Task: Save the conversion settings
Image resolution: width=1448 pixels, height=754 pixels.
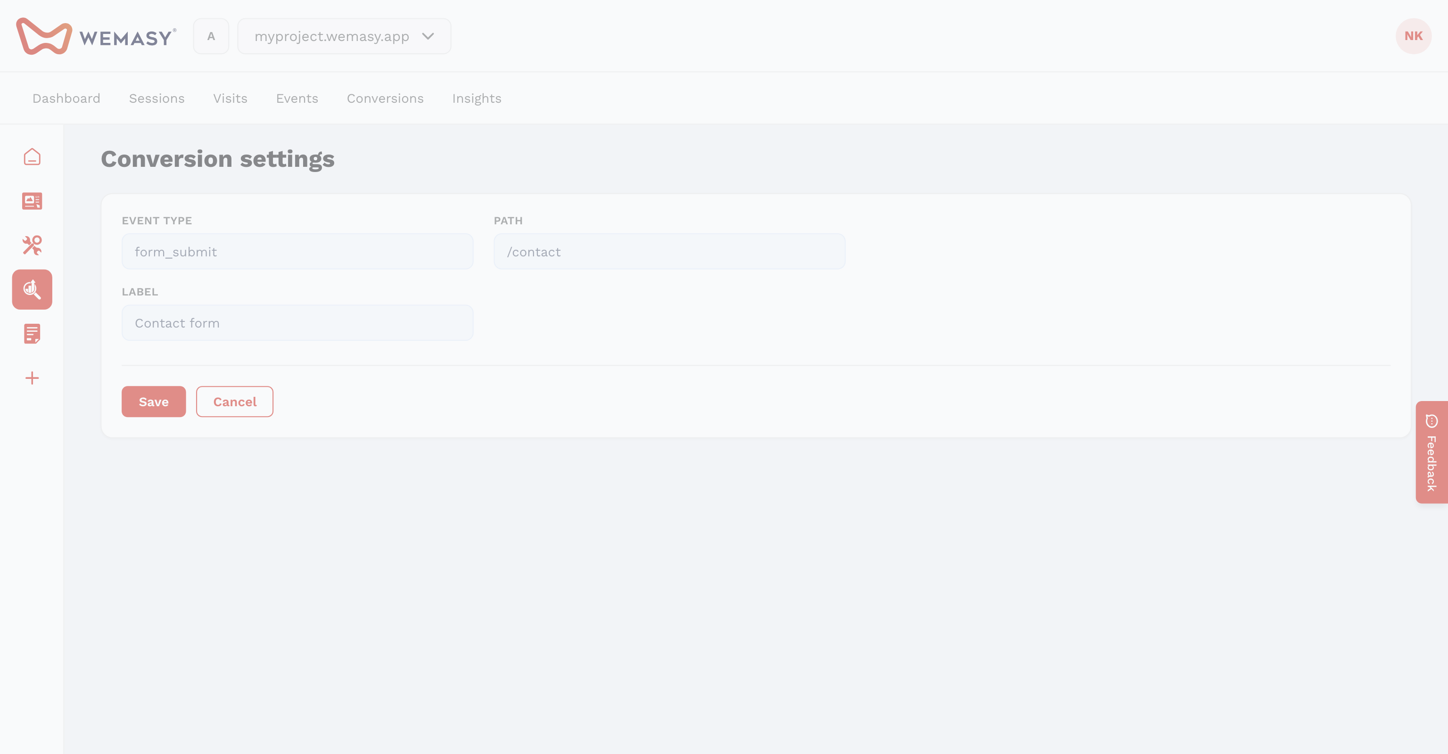Action: click(x=154, y=402)
